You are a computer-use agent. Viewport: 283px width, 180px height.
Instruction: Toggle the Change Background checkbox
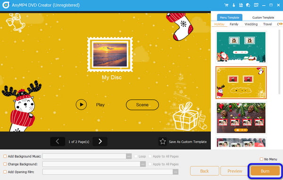click(5, 164)
